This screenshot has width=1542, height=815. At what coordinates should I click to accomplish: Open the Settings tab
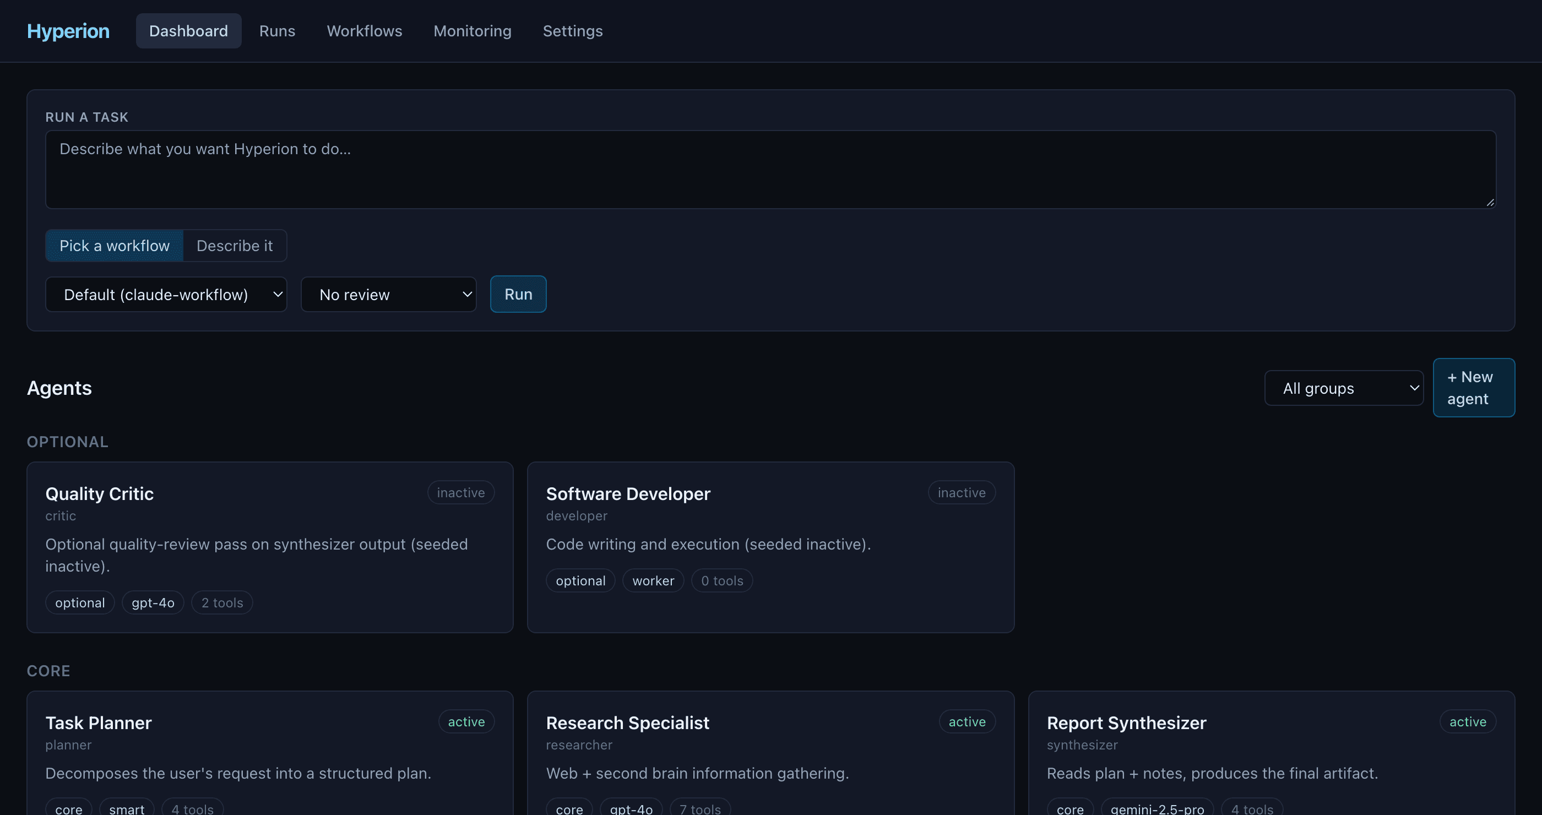click(573, 31)
